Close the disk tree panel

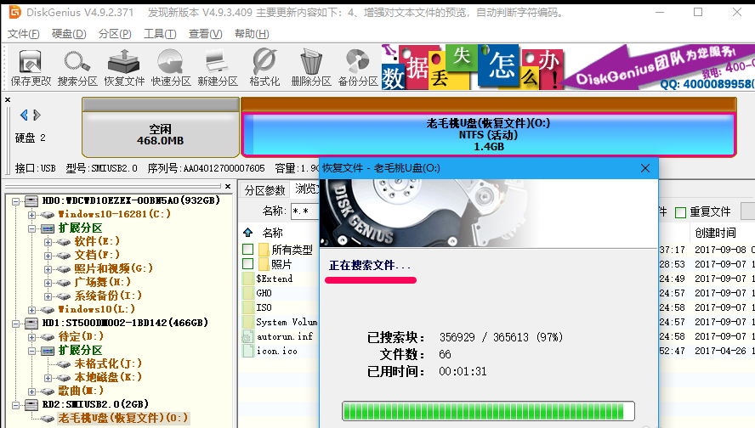pos(228,186)
